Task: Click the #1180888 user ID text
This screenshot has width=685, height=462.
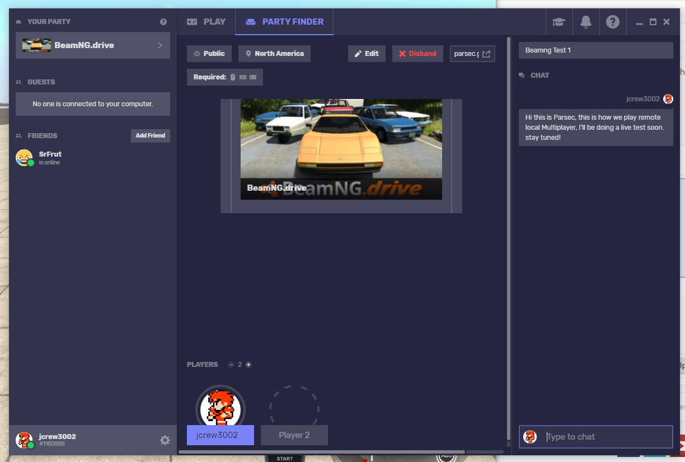Action: (52, 444)
